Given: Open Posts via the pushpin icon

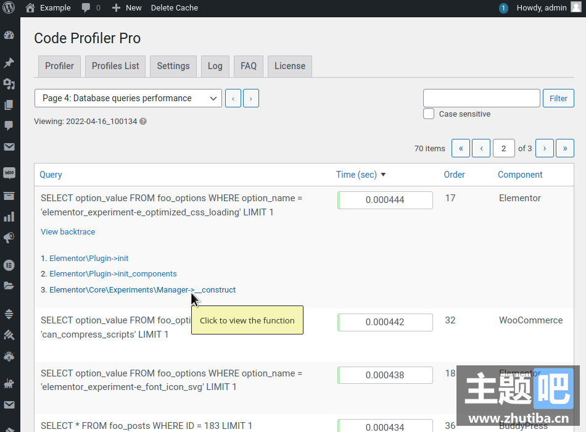Looking at the screenshot, I should click(x=9, y=62).
